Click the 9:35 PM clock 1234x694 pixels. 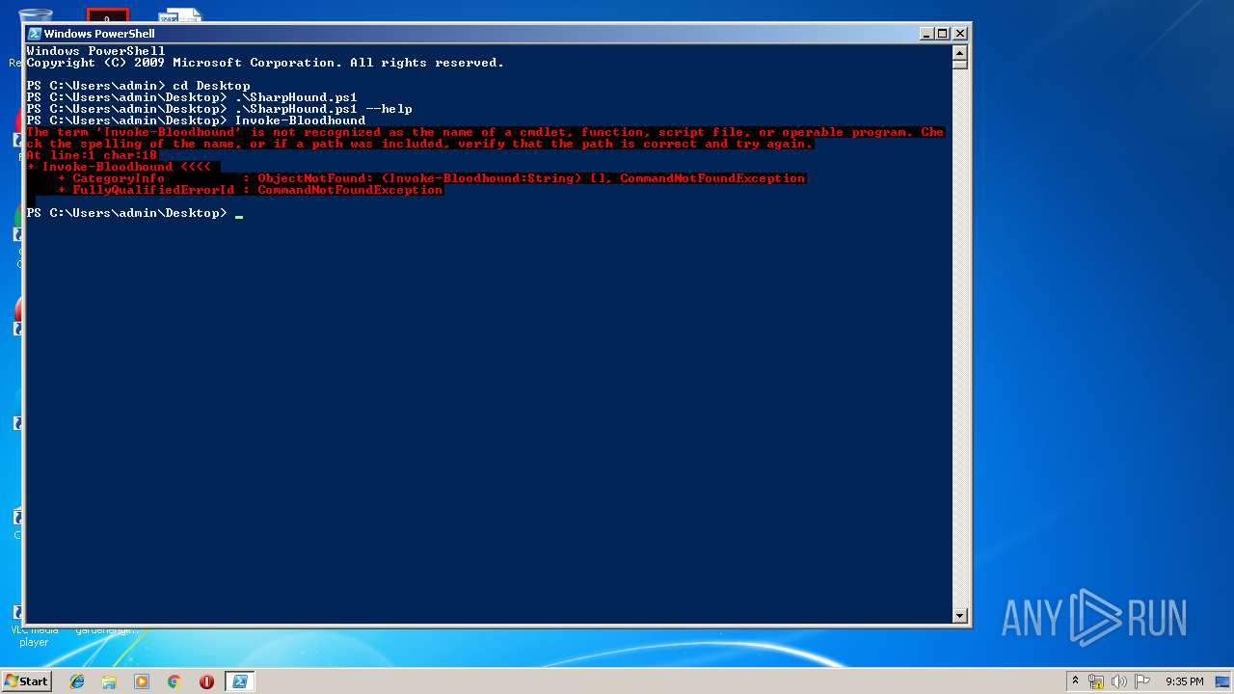coord(1184,681)
